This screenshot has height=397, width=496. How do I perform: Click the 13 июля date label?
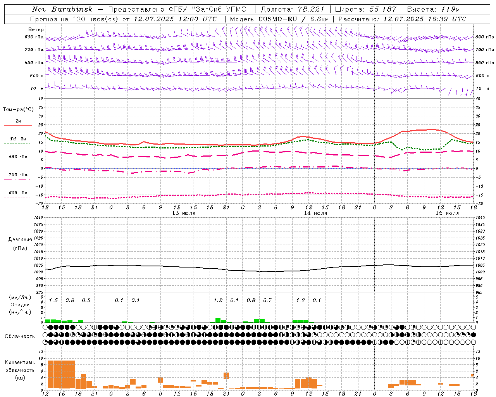(x=184, y=213)
